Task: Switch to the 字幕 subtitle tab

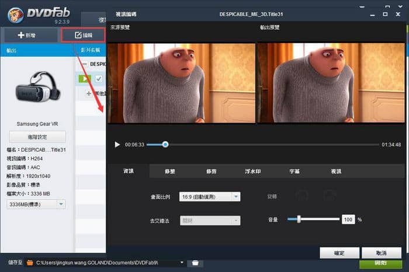Action: point(294,171)
